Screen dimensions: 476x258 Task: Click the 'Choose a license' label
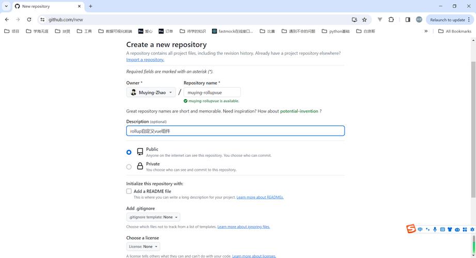[x=142, y=238]
